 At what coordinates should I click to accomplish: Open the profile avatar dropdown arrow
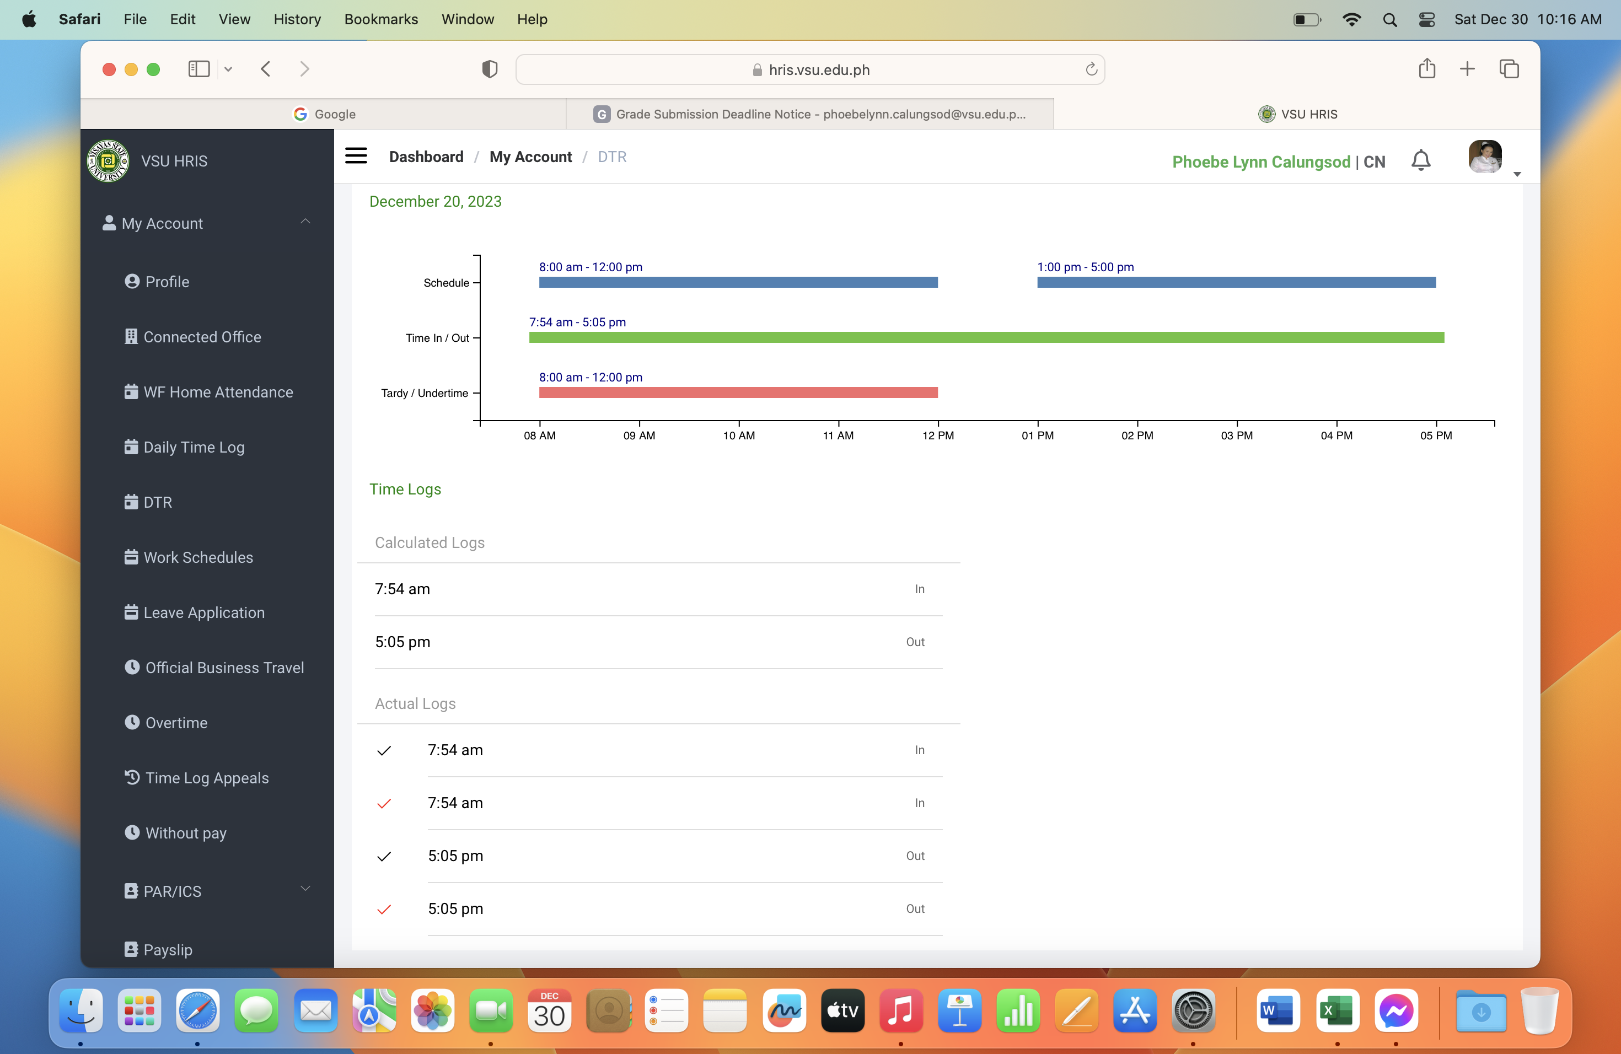click(x=1517, y=174)
